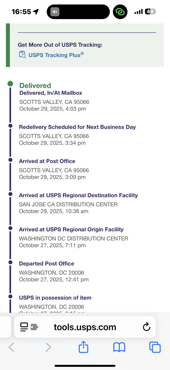This screenshot has height=370, width=170.
Task: Tap the tools.usps.com address bar
Action: [85, 327]
